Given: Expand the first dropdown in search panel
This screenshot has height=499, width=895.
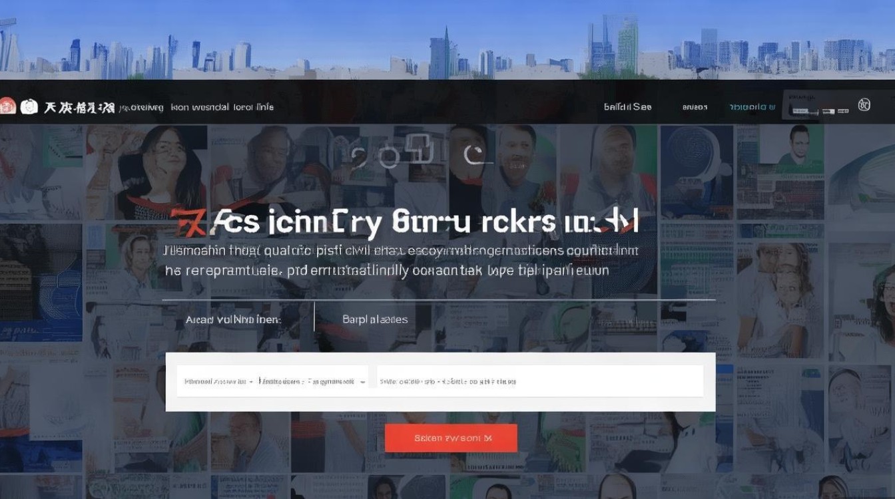Looking at the screenshot, I should tap(218, 382).
